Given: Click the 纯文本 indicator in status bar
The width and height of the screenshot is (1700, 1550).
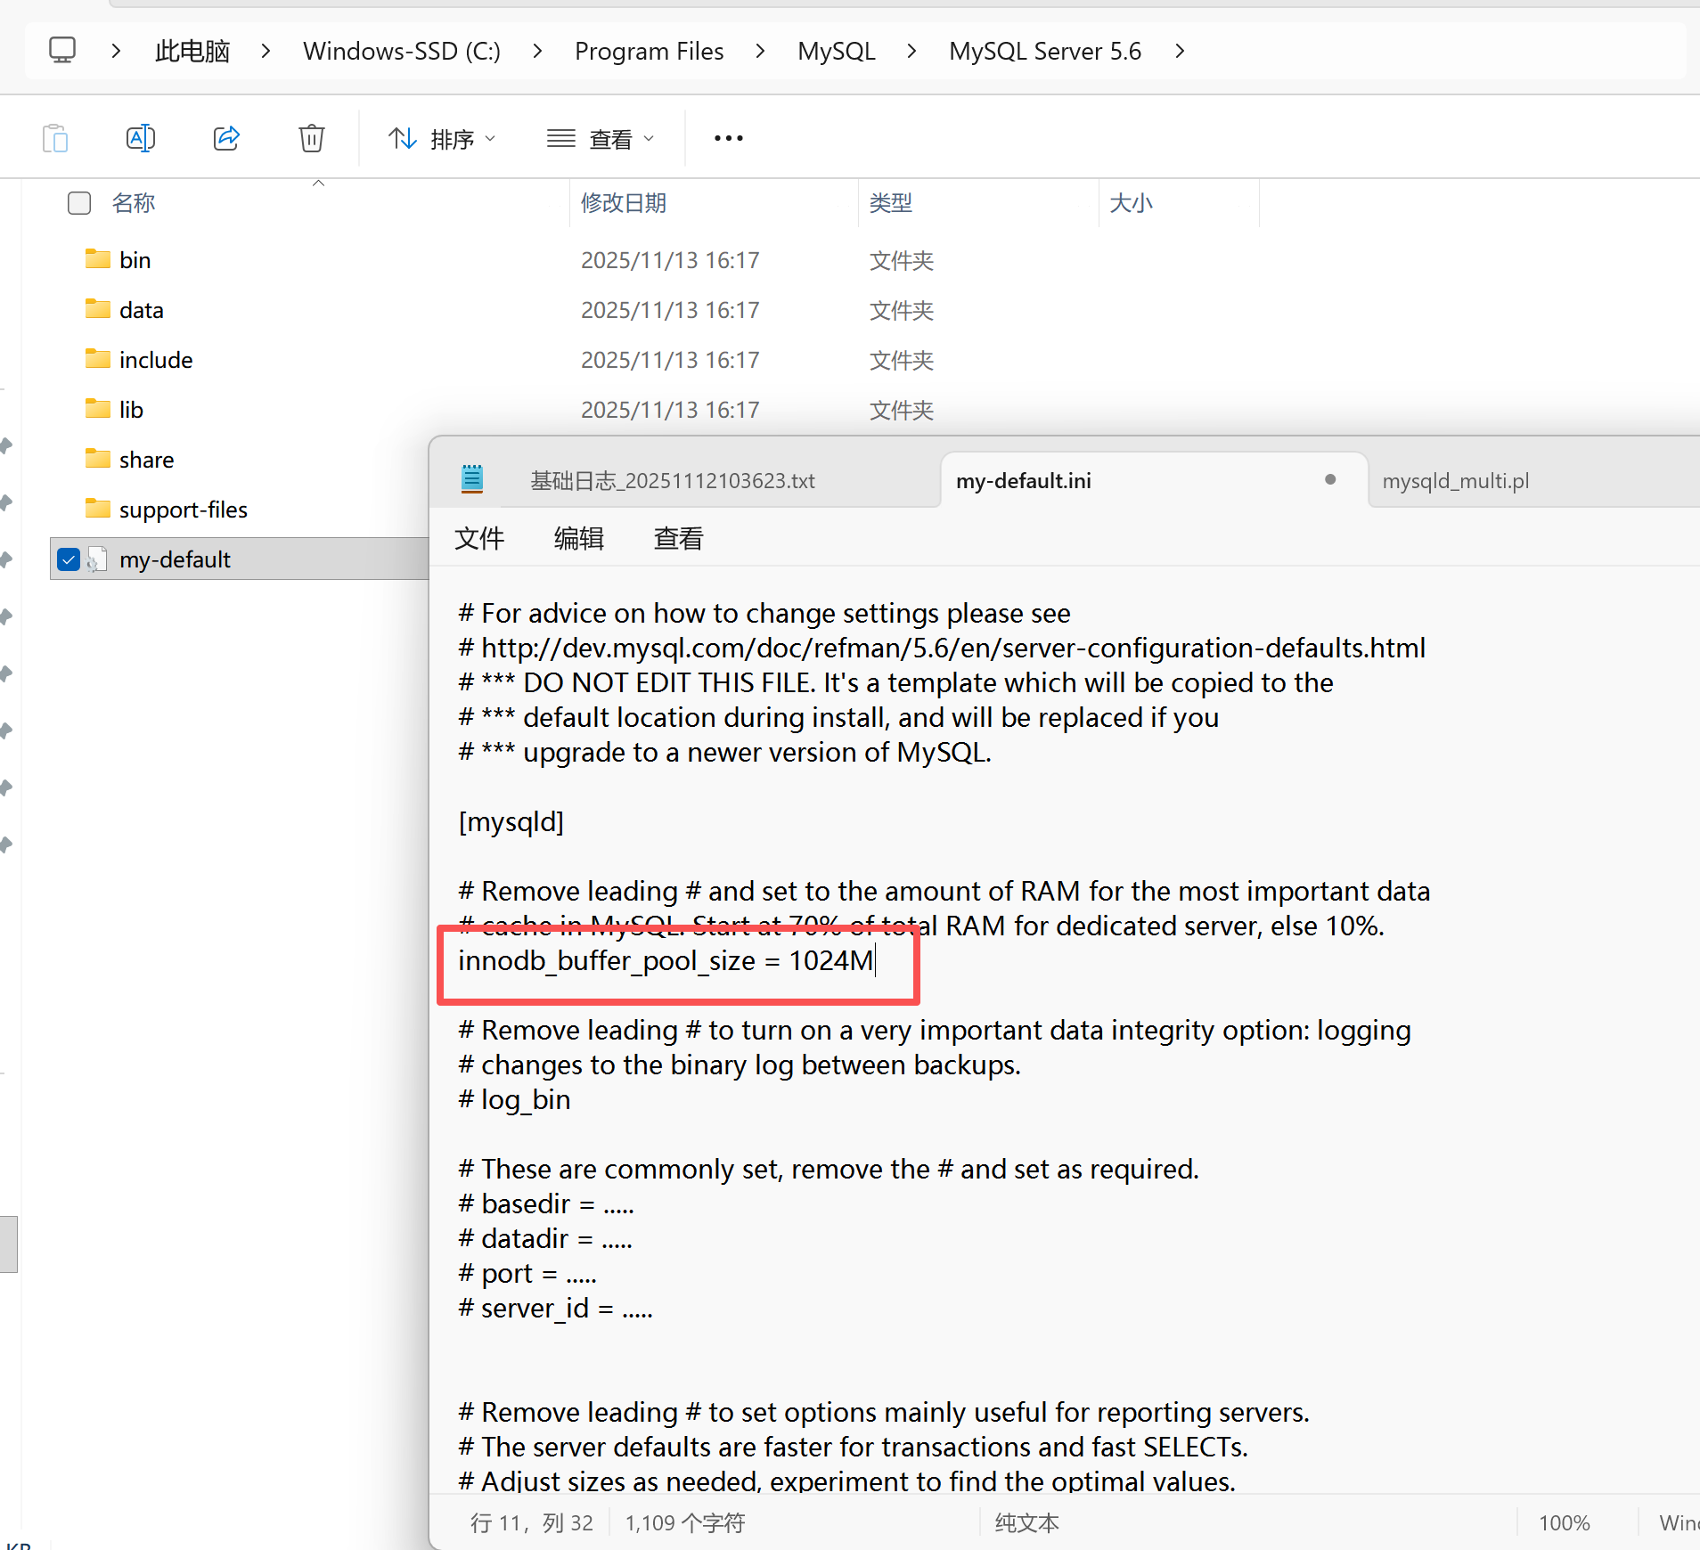Looking at the screenshot, I should coord(1027,1523).
